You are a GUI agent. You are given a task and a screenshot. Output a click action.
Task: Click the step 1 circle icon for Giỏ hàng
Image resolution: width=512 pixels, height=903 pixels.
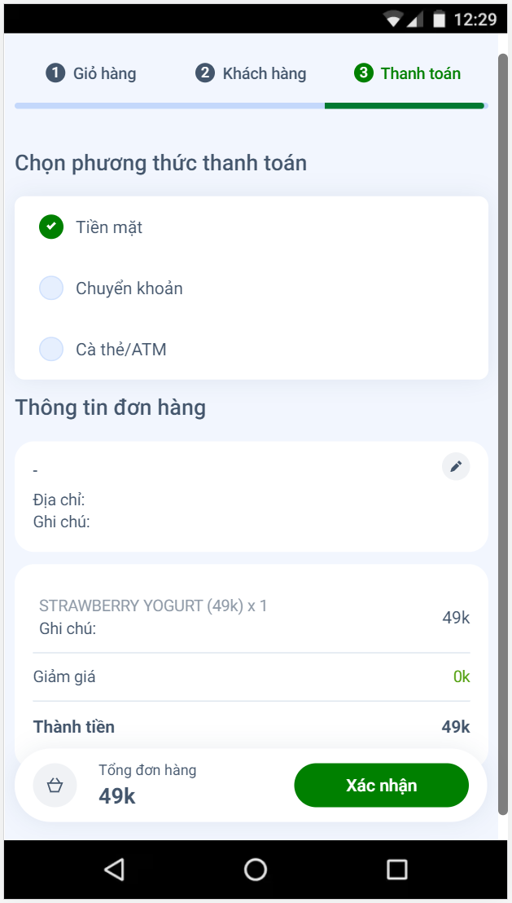[54, 73]
